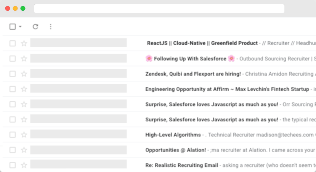Image resolution: width=316 pixels, height=172 pixels.
Task: Star the Opportunities @ Alation email
Action: coord(24,150)
